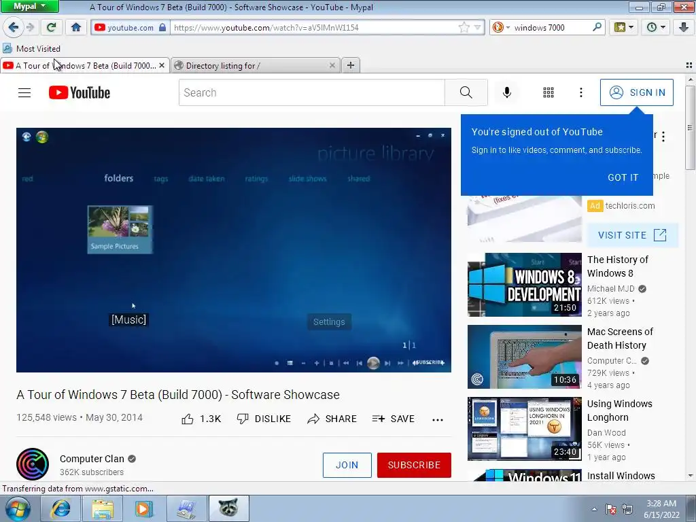
Task: Click the JOIN membership button
Action: pos(347,465)
